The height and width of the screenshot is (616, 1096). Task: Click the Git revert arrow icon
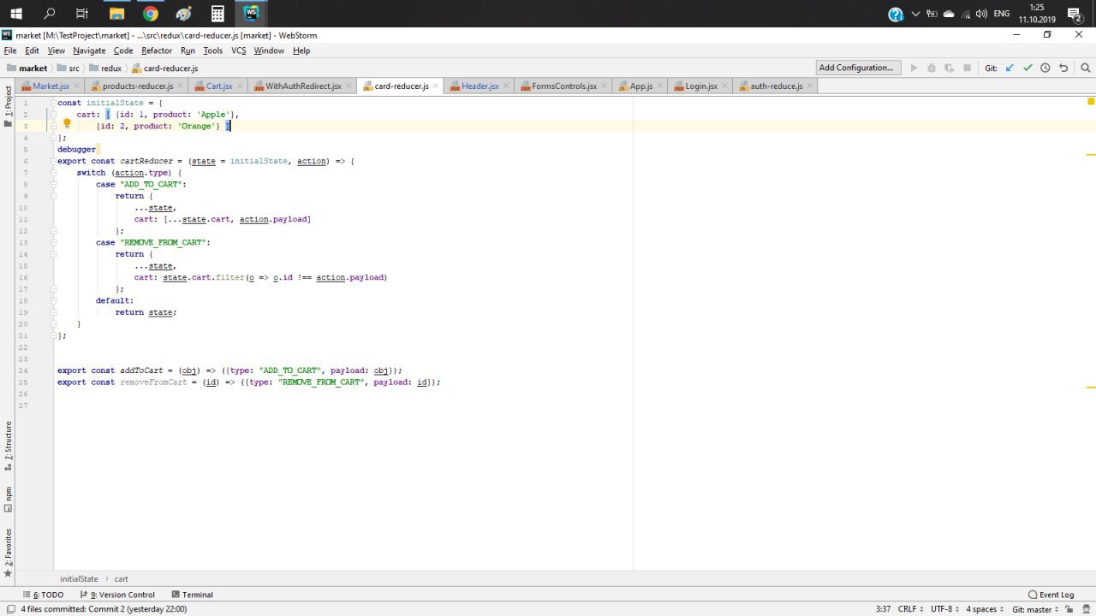[1063, 68]
